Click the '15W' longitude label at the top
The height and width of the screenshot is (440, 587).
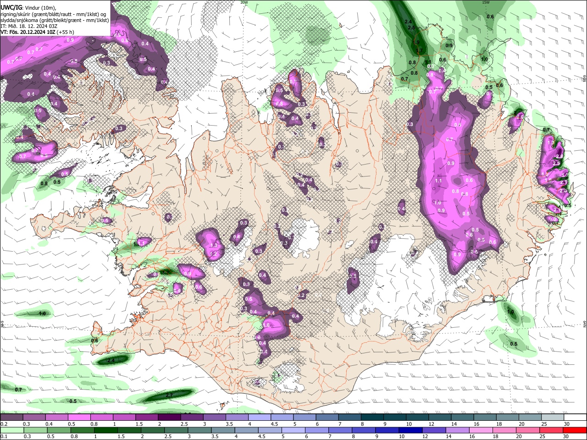[486, 2]
